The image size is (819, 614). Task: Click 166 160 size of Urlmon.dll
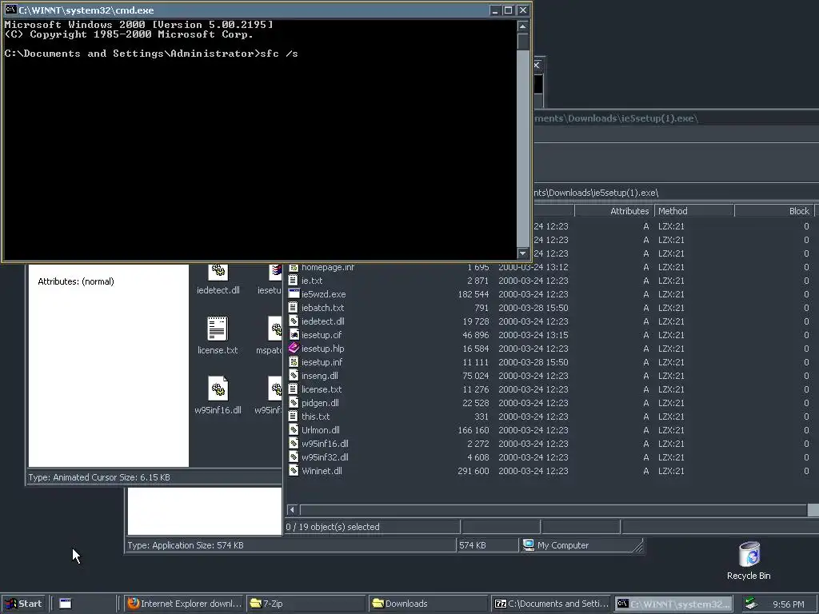[473, 429]
